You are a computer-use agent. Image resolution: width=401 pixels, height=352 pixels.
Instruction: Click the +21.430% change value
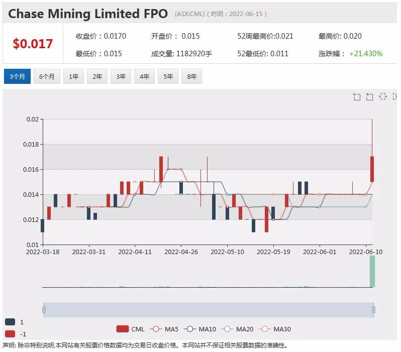point(366,54)
